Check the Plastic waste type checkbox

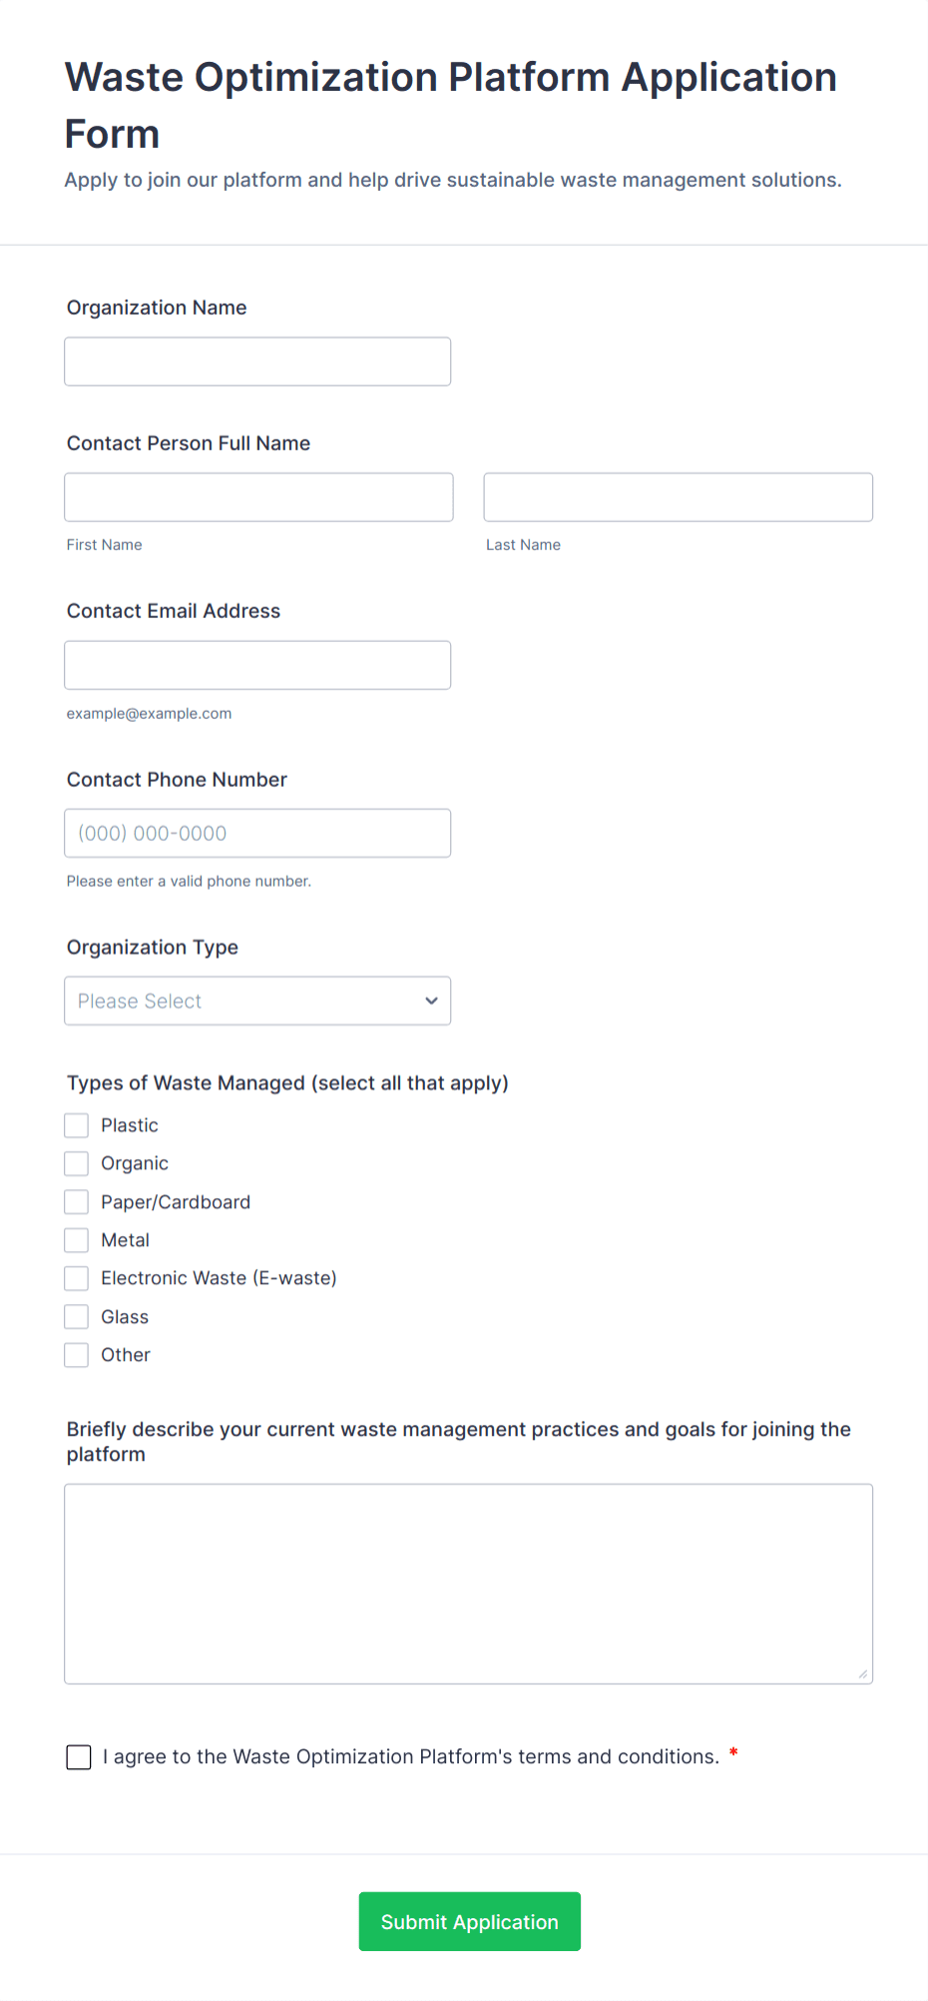(x=76, y=1124)
